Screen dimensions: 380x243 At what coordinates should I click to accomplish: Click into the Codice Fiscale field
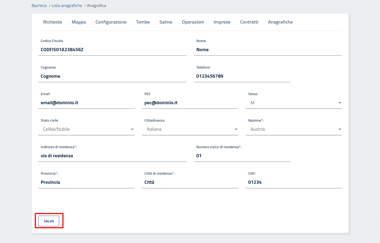tap(112, 50)
